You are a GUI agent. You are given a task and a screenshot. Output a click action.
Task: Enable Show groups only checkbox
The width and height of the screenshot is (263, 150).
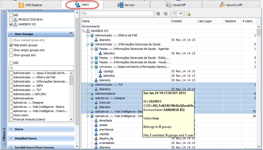click(x=11, y=55)
